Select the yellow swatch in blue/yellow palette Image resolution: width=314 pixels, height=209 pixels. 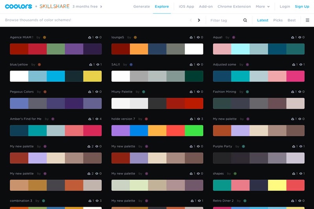92,76
